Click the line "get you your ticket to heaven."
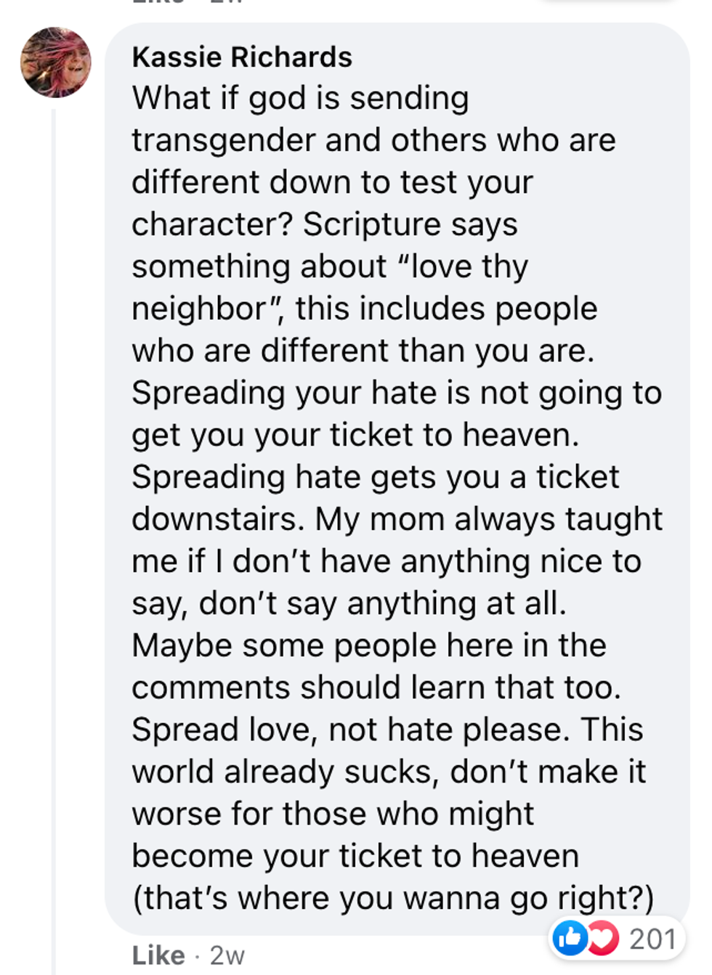The height and width of the screenshot is (975, 712). [x=355, y=435]
